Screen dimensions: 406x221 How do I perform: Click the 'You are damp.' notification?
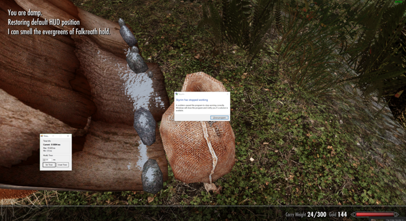pos(25,12)
